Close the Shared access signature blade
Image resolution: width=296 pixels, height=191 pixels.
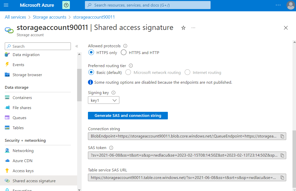(x=286, y=28)
